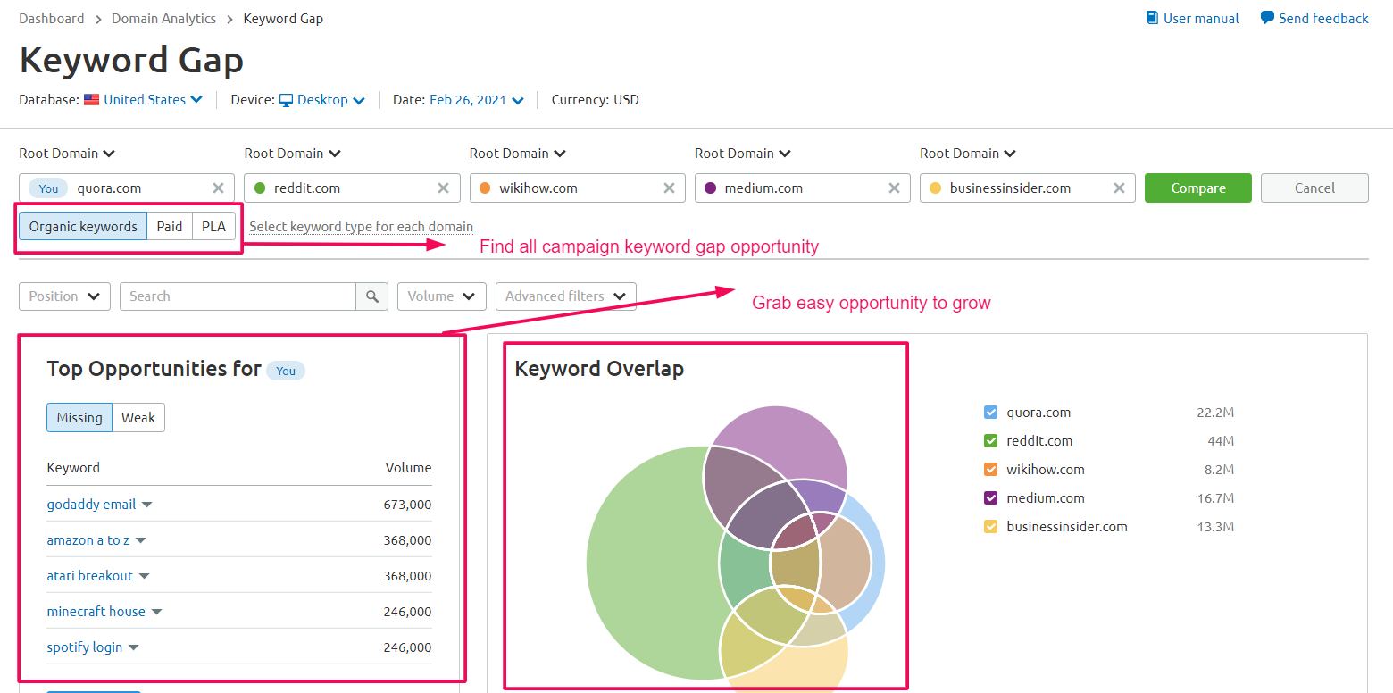The height and width of the screenshot is (693, 1393).
Task: Click the yellow dot beside businessinsider.com
Action: (x=936, y=188)
